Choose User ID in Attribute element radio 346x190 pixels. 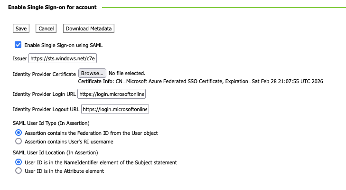(x=19, y=171)
